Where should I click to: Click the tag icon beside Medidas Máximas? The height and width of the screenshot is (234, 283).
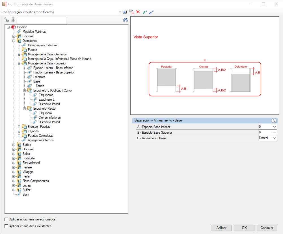[19, 32]
